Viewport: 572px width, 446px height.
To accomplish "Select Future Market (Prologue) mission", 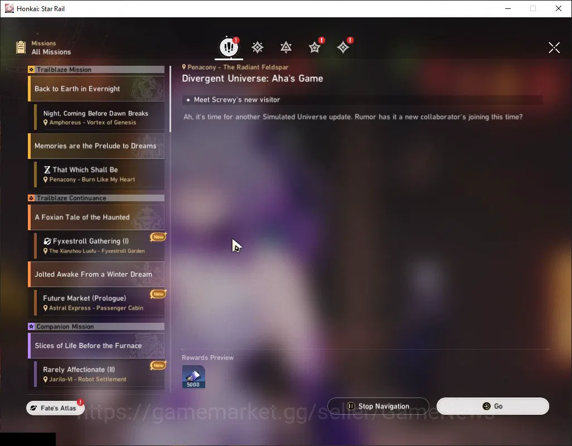I will click(x=99, y=303).
